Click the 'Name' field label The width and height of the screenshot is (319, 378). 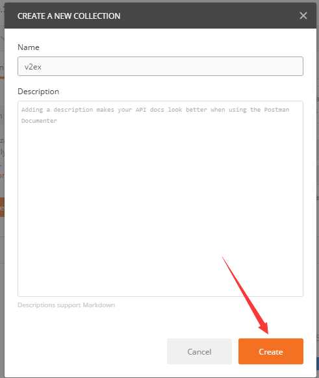(x=29, y=47)
